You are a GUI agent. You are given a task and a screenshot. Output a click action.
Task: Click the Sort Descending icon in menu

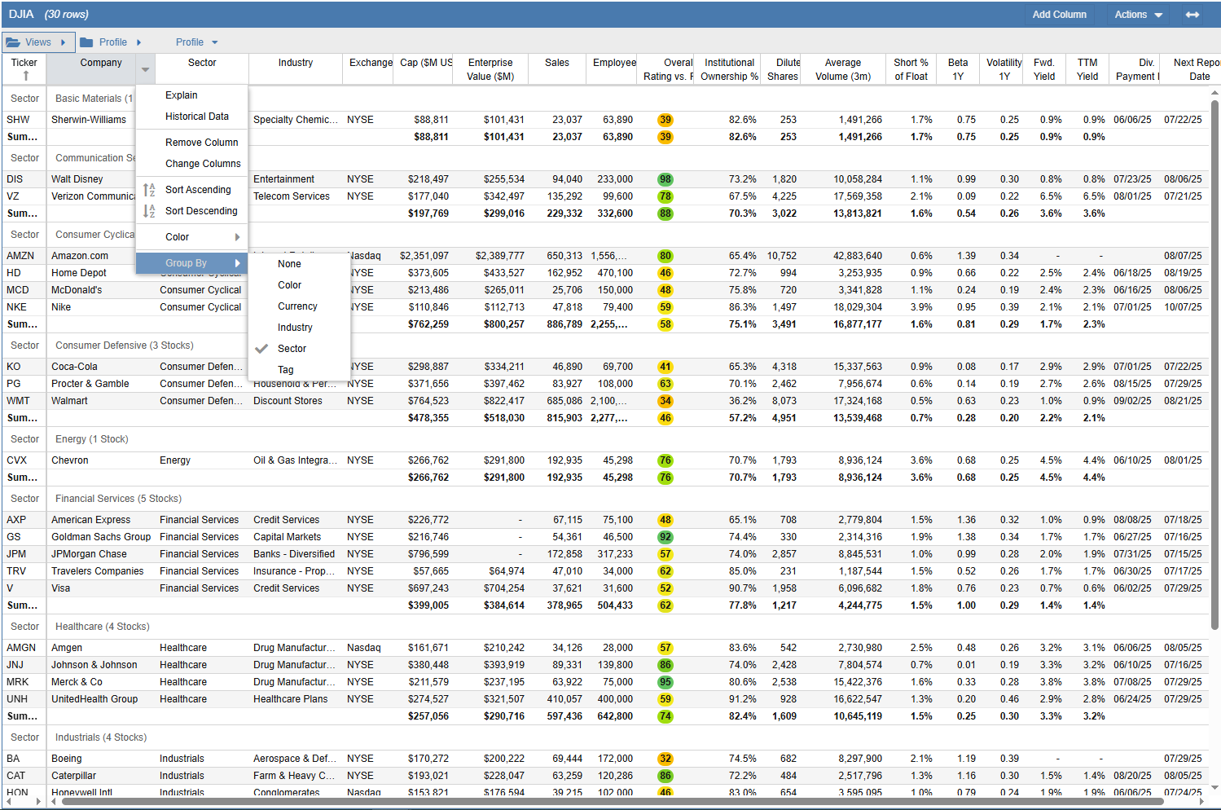[x=149, y=211]
